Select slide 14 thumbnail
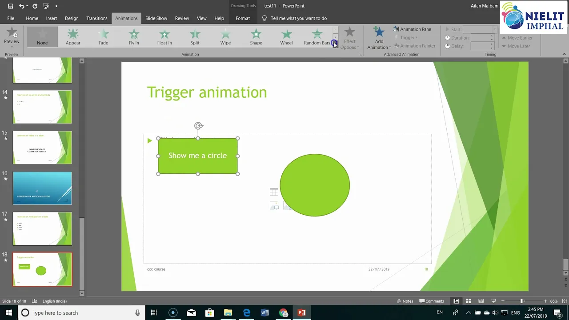 coord(42,107)
